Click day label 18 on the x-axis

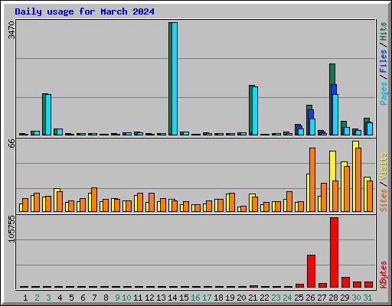tap(218, 298)
